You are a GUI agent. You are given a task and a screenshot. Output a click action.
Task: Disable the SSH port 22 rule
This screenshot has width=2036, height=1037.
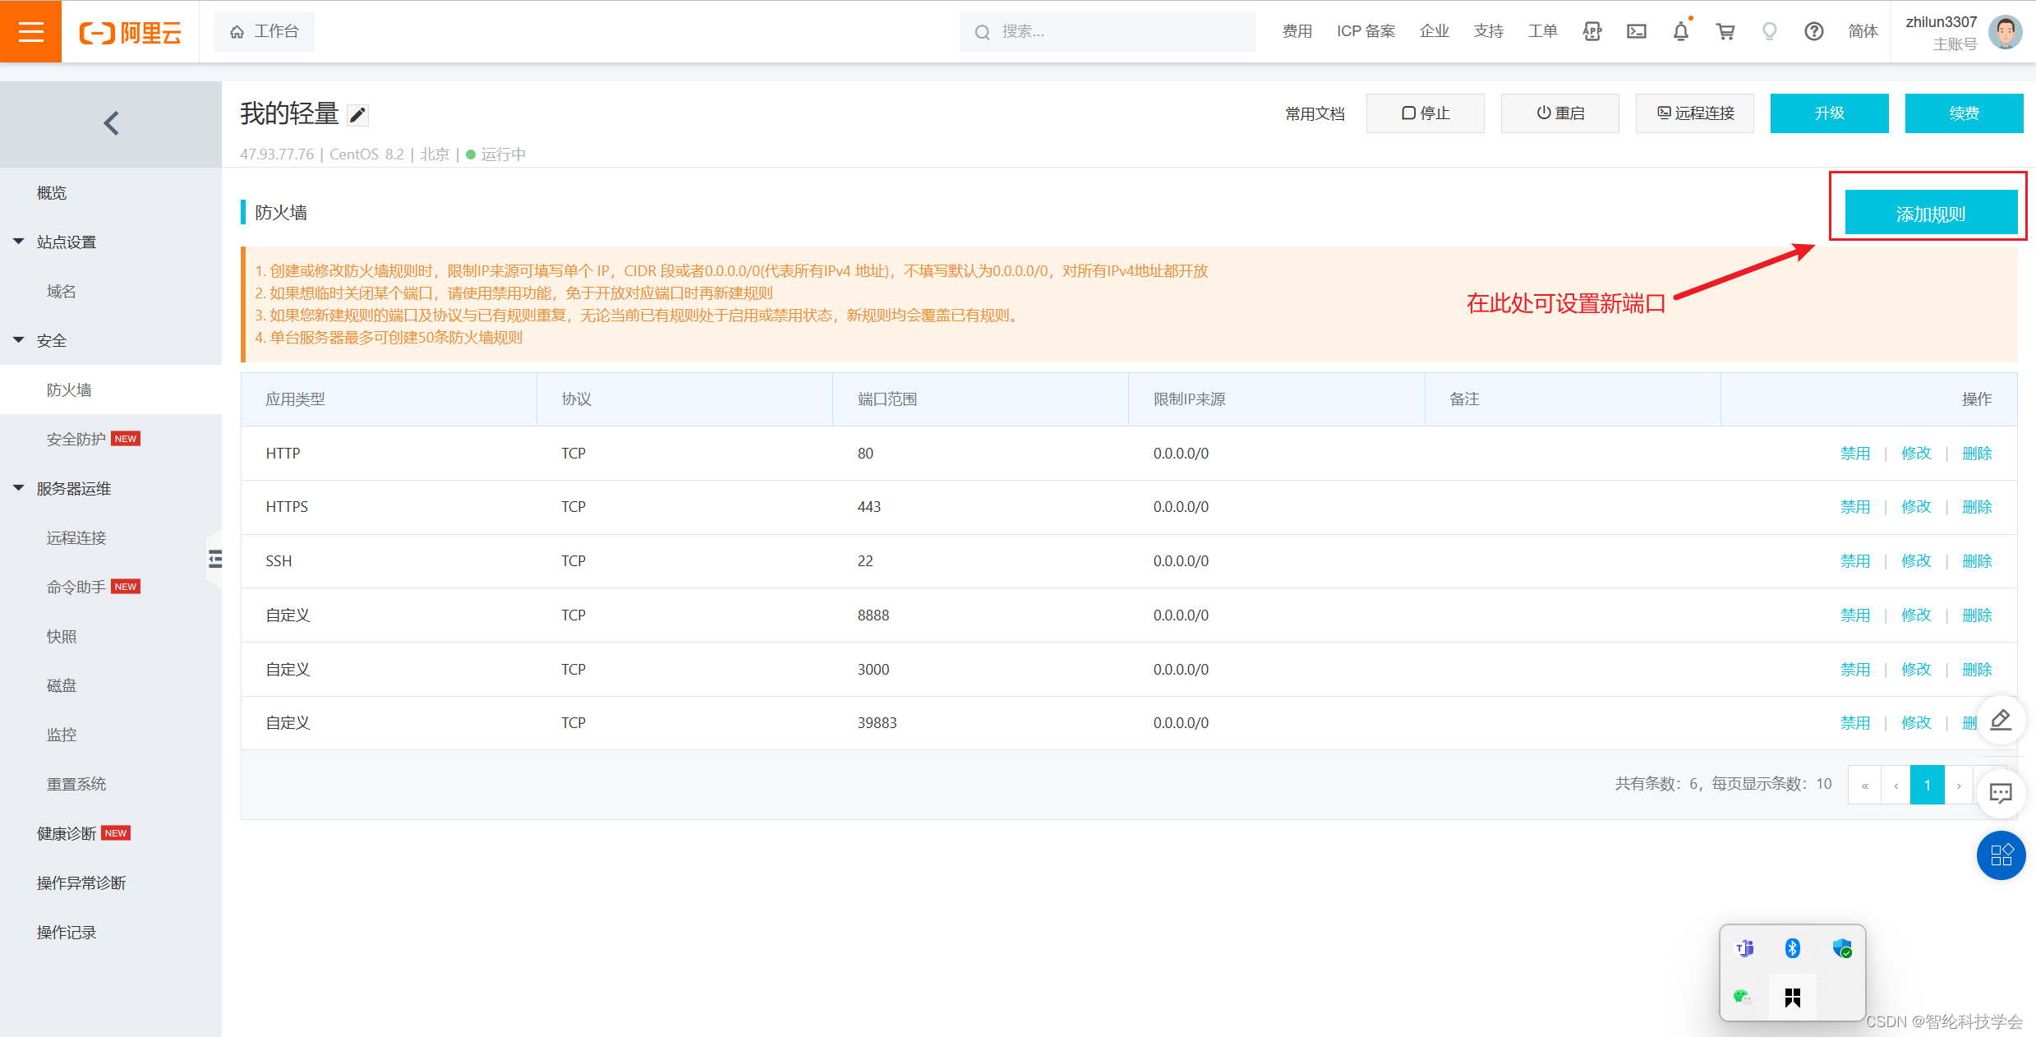(1854, 561)
